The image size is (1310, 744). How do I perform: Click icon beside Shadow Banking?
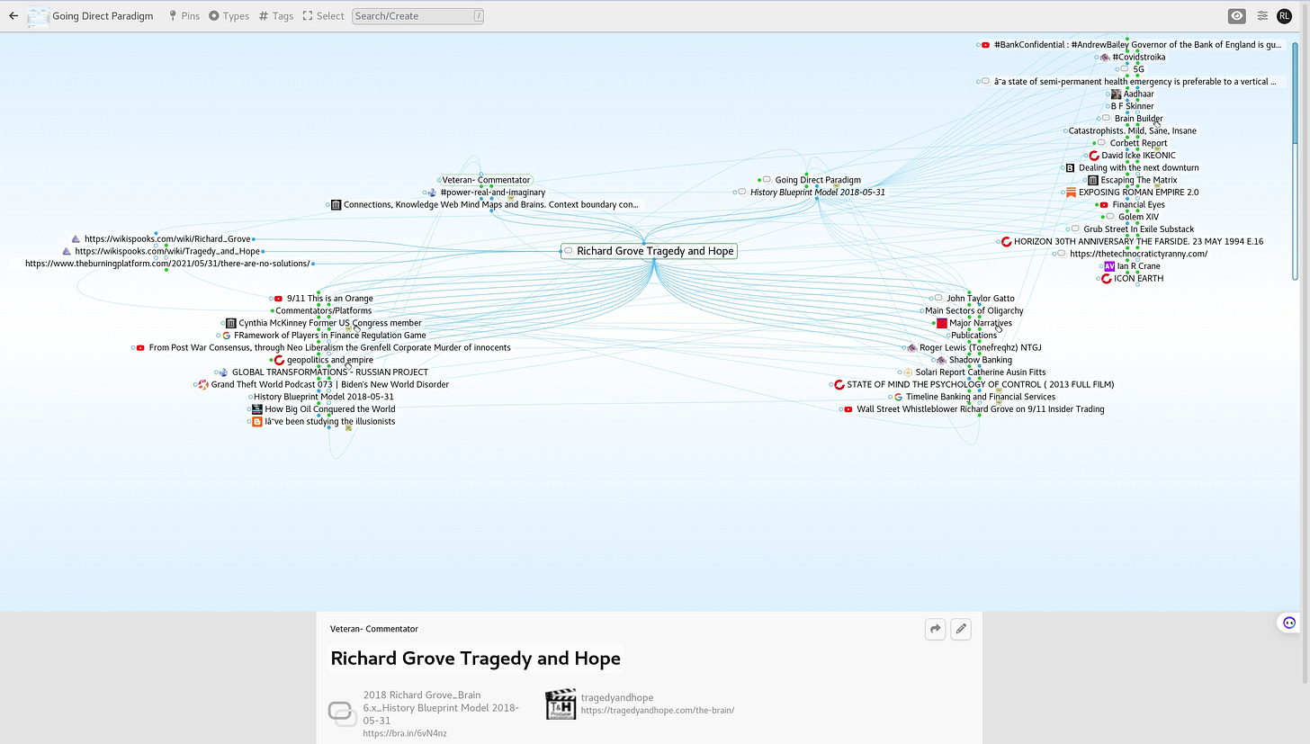tap(941, 360)
